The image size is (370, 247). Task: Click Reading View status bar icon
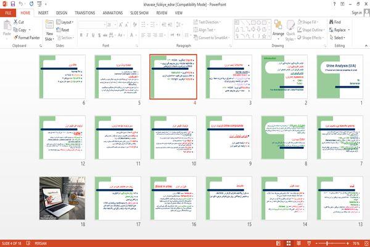(x=298, y=243)
